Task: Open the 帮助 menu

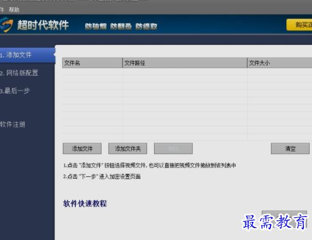Action: click(14, 10)
